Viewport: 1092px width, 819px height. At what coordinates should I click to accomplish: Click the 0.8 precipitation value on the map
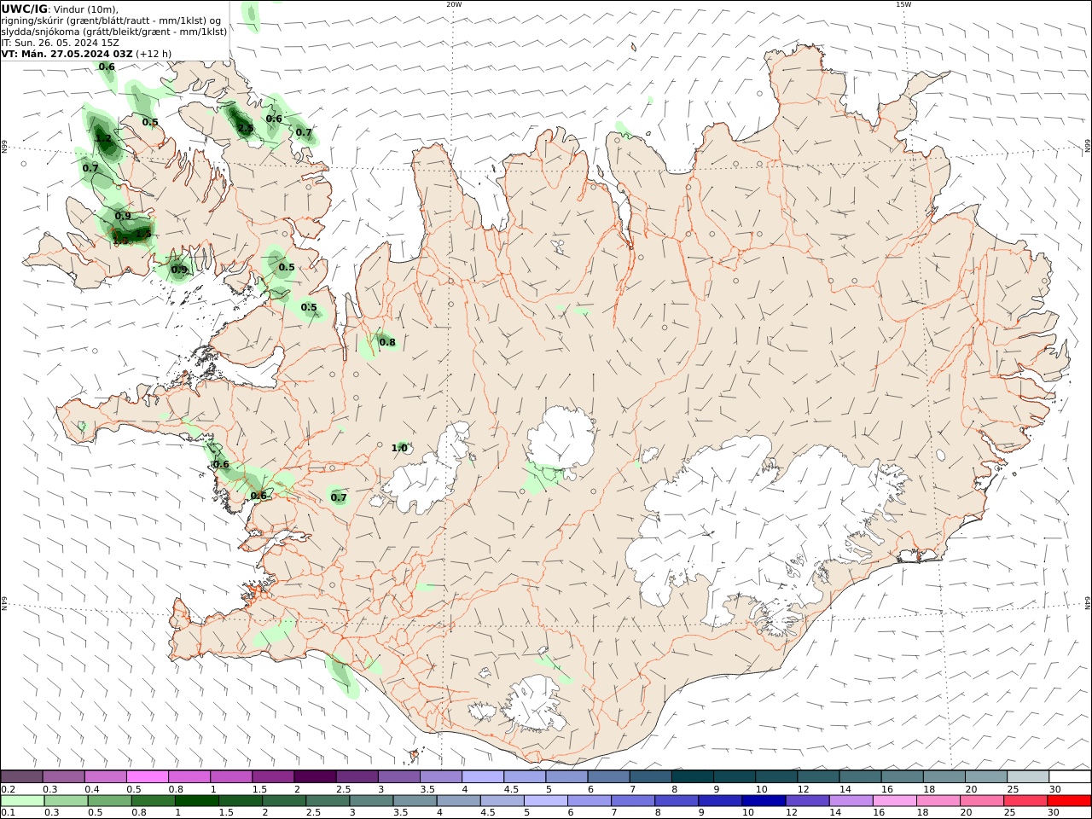[387, 342]
